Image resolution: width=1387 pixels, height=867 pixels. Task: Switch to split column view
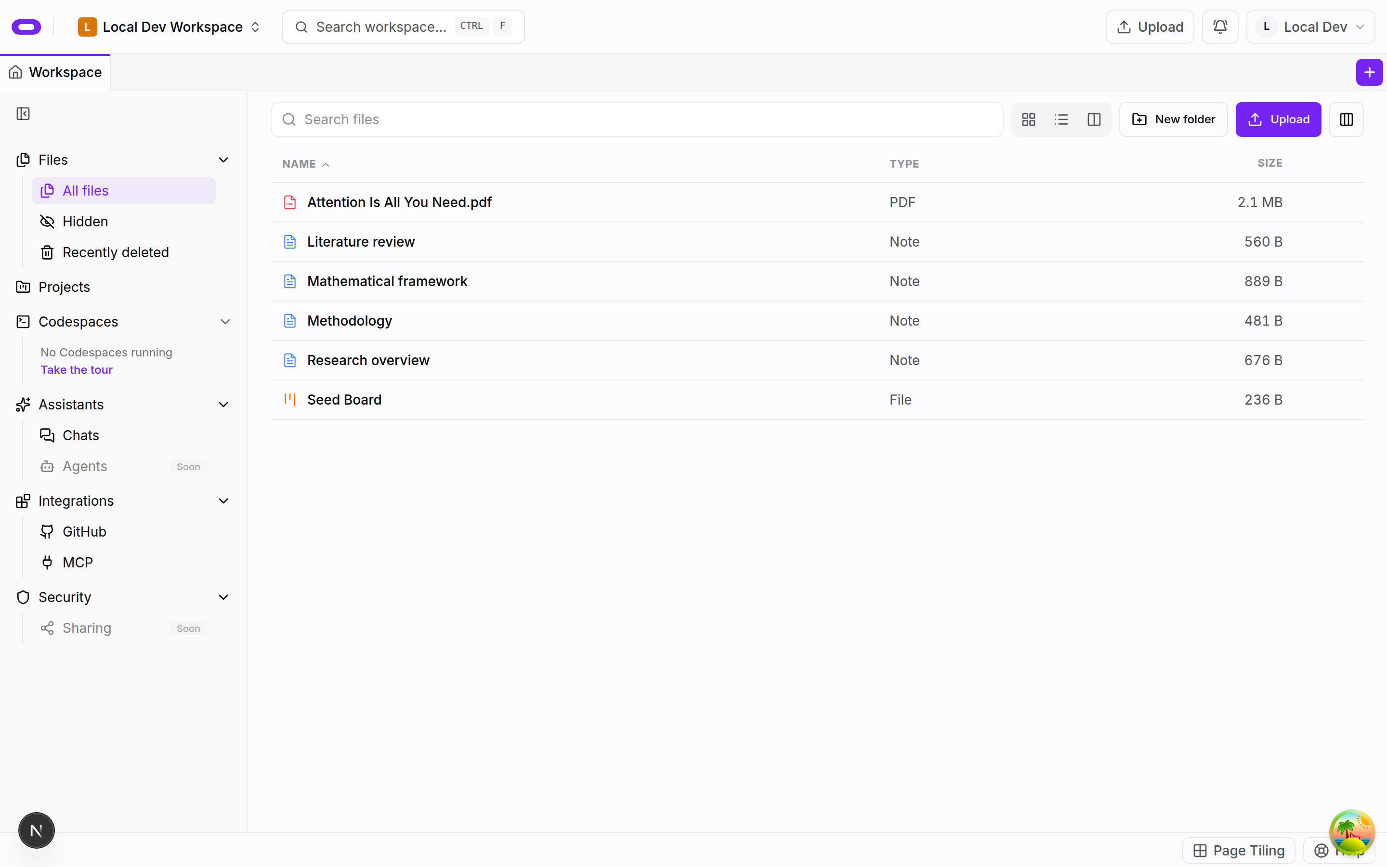1094,119
